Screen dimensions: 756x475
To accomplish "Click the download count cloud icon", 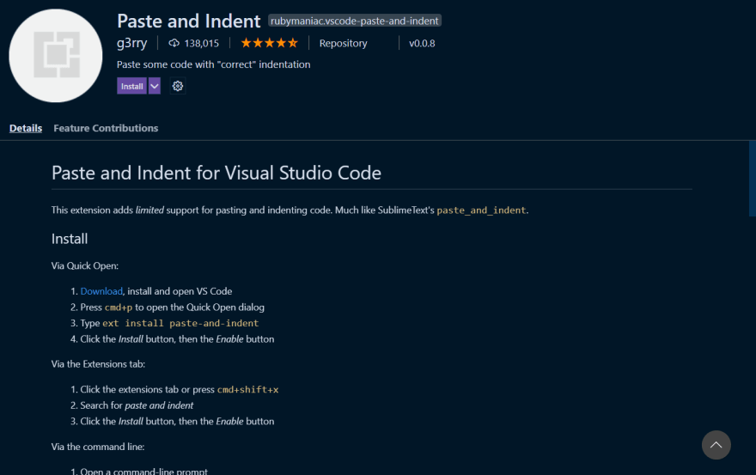I will point(174,44).
